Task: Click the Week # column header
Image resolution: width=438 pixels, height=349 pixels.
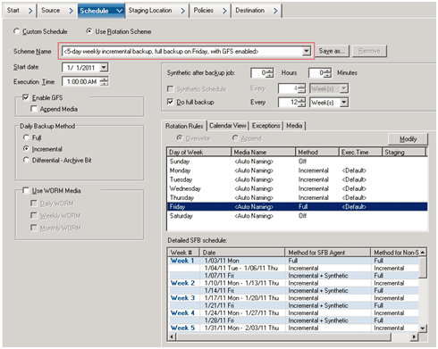Action: pos(183,253)
